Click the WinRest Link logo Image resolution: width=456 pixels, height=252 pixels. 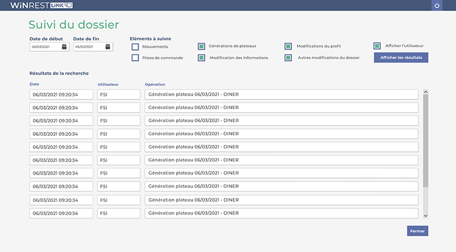pos(41,5)
